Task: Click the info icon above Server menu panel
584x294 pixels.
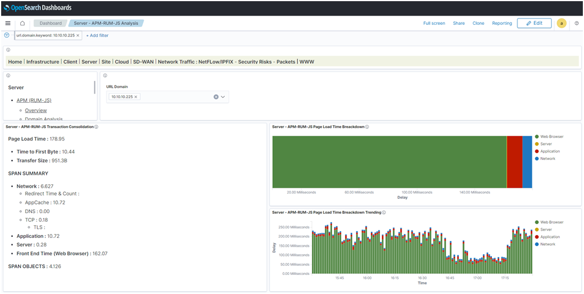Action: [x=8, y=75]
